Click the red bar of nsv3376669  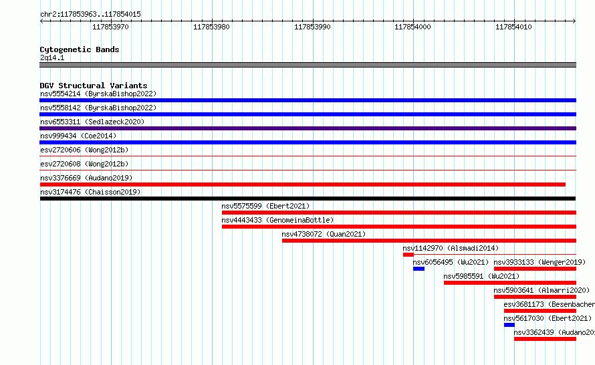pyautogui.click(x=302, y=185)
